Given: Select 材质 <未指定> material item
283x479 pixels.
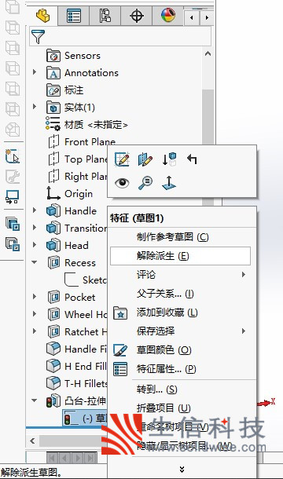Looking at the screenshot, I should 86,125.
